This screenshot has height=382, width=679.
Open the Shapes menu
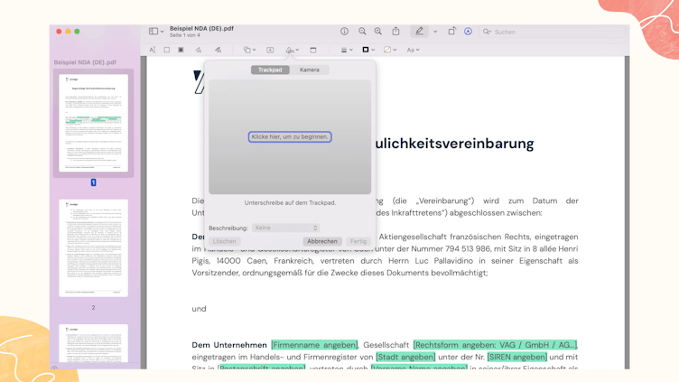pos(249,50)
